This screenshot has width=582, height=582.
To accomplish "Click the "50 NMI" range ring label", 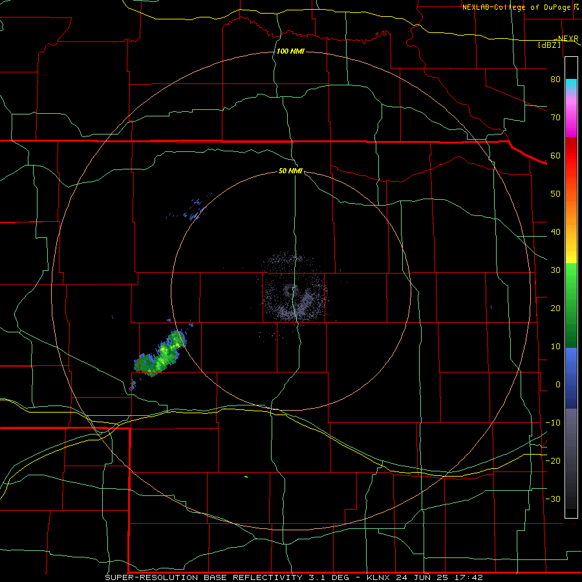I will pos(290,171).
